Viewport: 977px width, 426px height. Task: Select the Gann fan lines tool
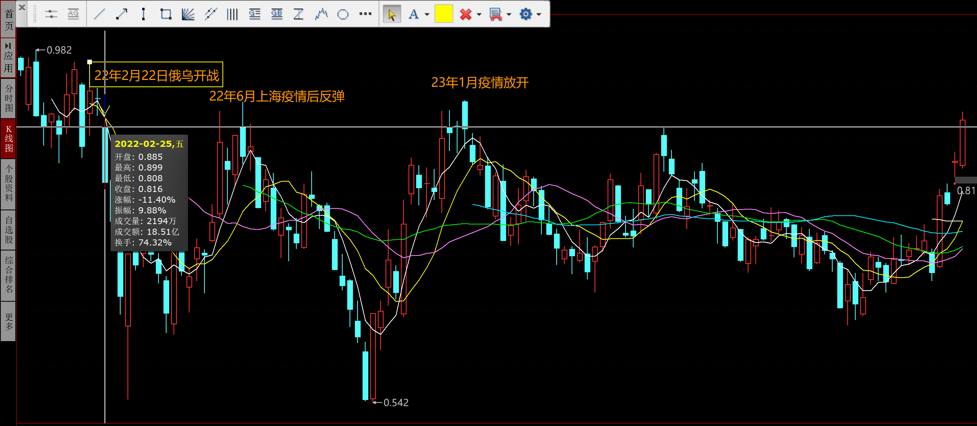tap(188, 15)
